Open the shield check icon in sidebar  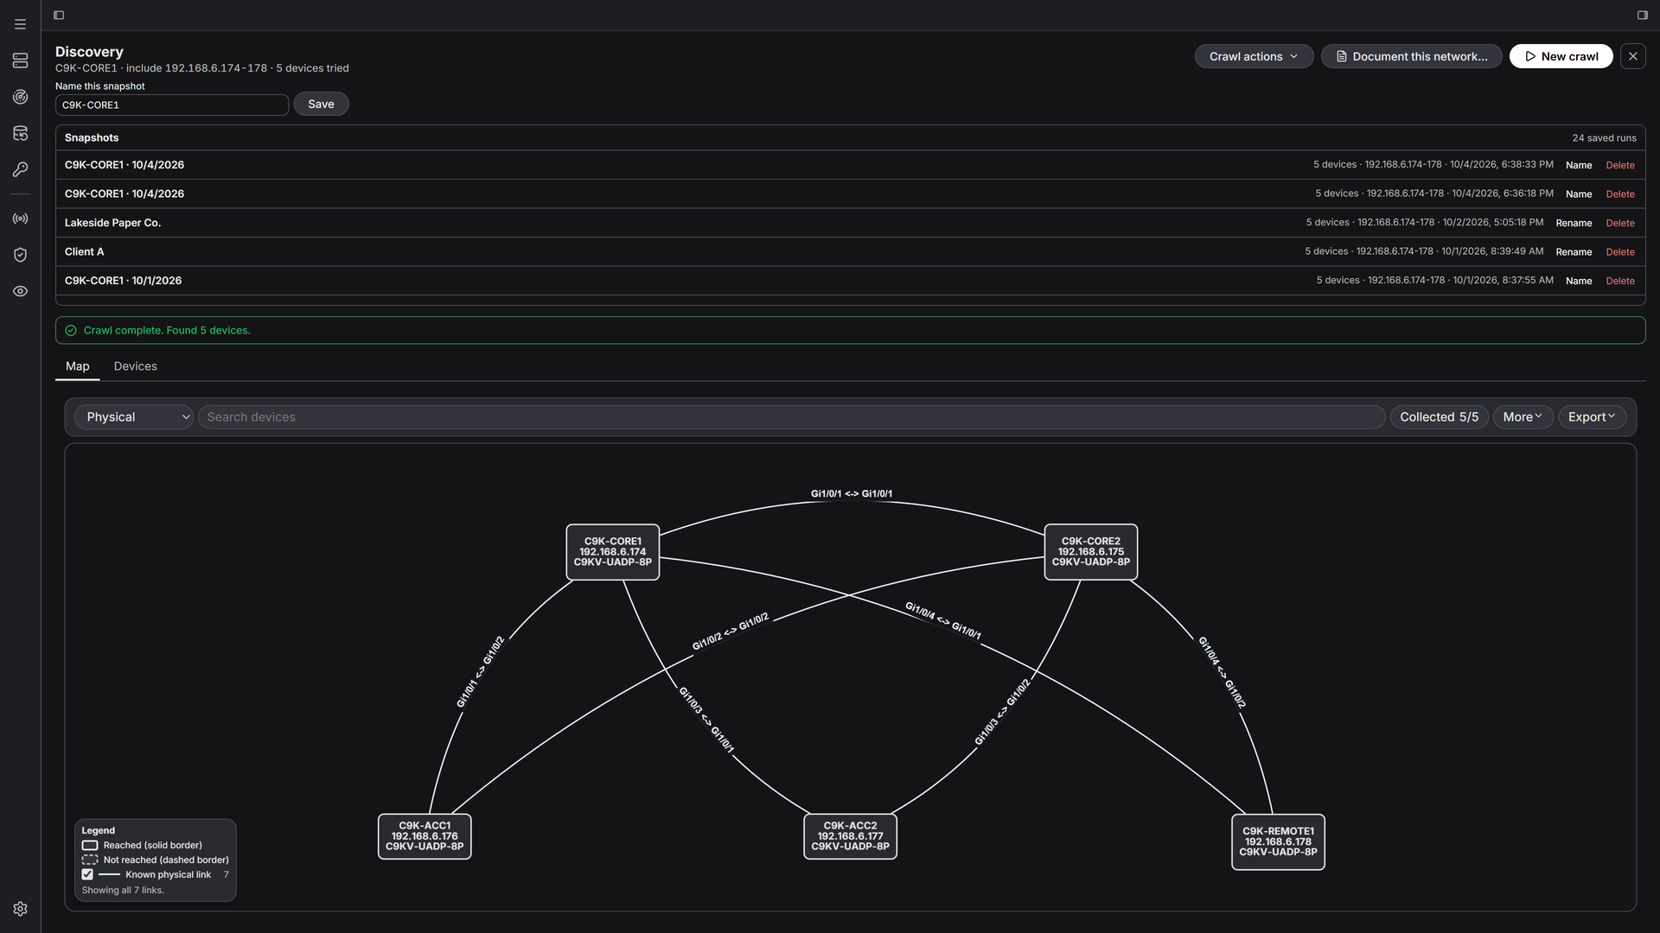[x=20, y=255]
